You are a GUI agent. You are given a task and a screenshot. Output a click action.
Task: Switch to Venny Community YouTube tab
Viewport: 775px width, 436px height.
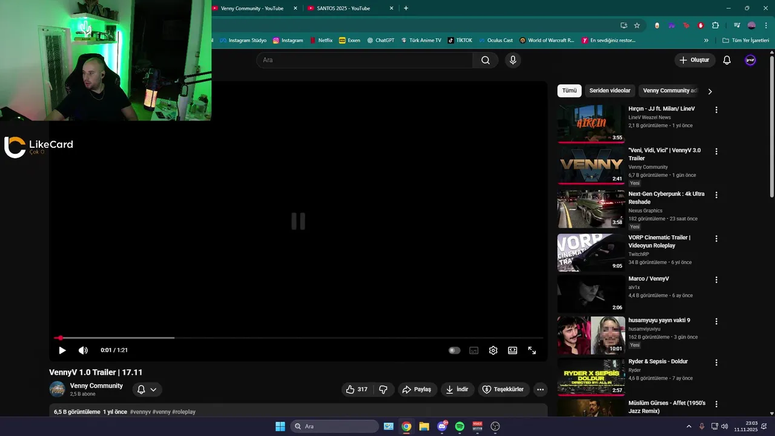coord(252,8)
